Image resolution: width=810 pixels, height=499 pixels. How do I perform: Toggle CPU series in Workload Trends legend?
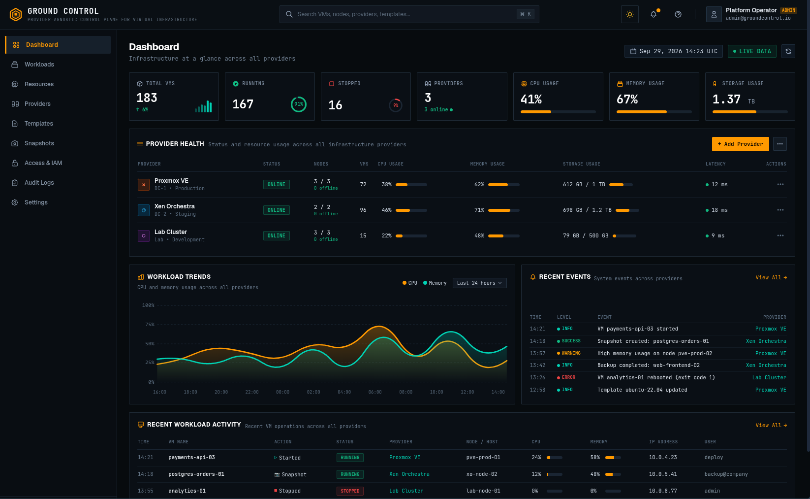[409, 283]
